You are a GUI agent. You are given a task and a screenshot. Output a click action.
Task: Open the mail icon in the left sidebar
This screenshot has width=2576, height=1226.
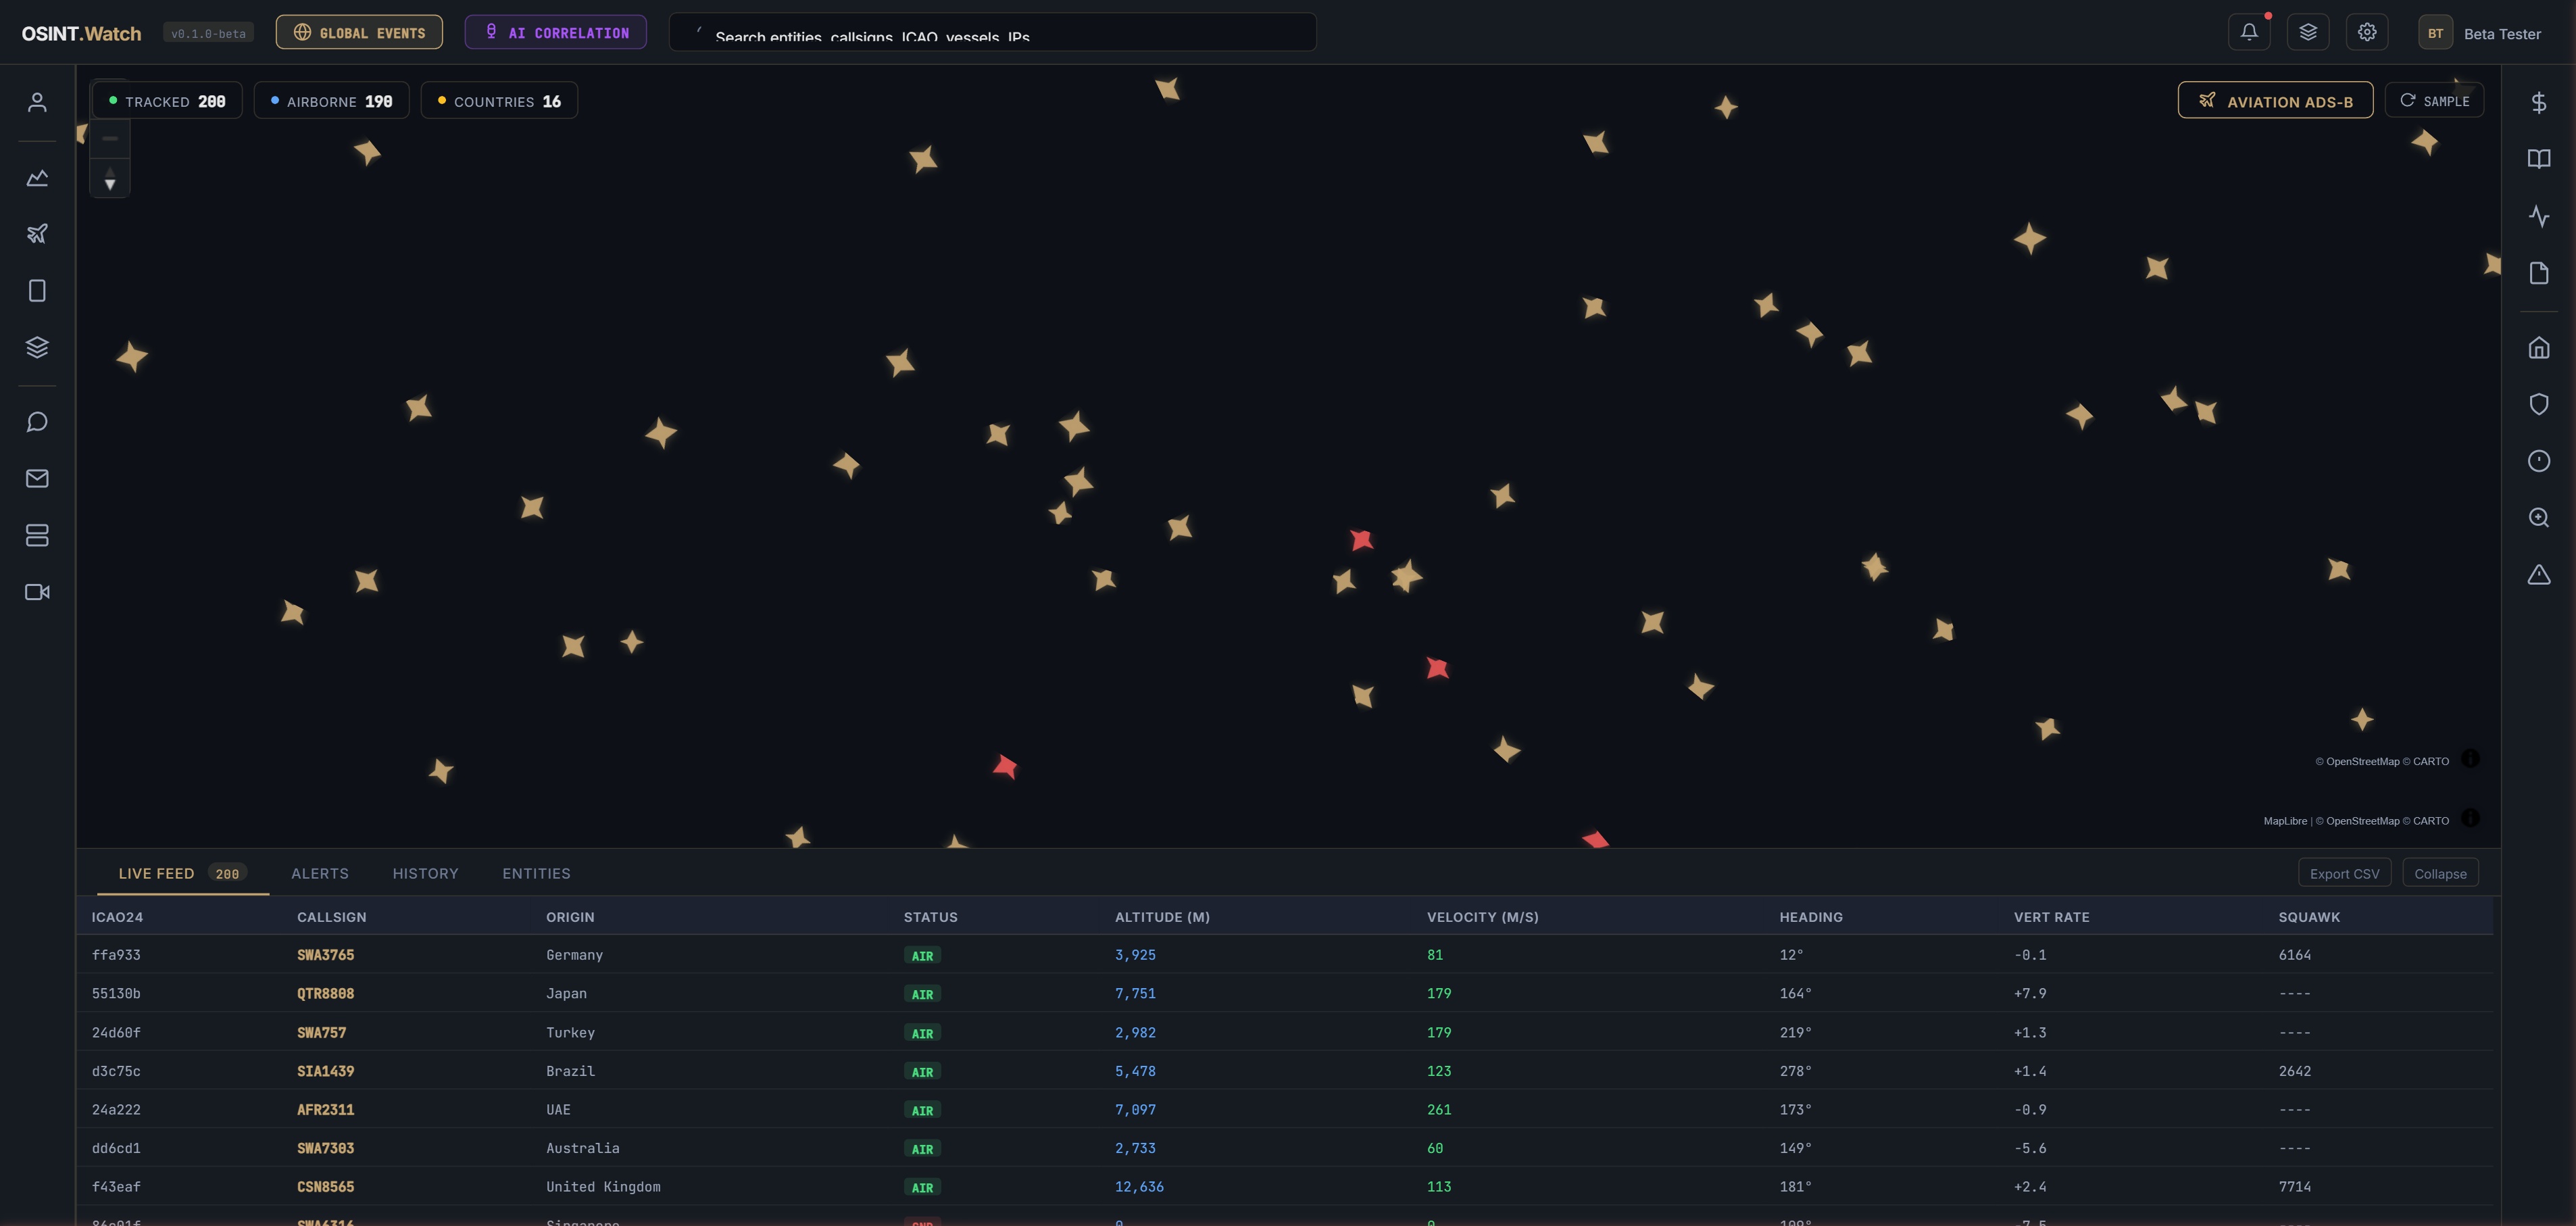point(37,478)
